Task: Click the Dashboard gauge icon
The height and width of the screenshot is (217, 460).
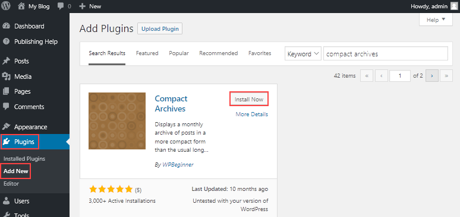Action: pos(6,26)
